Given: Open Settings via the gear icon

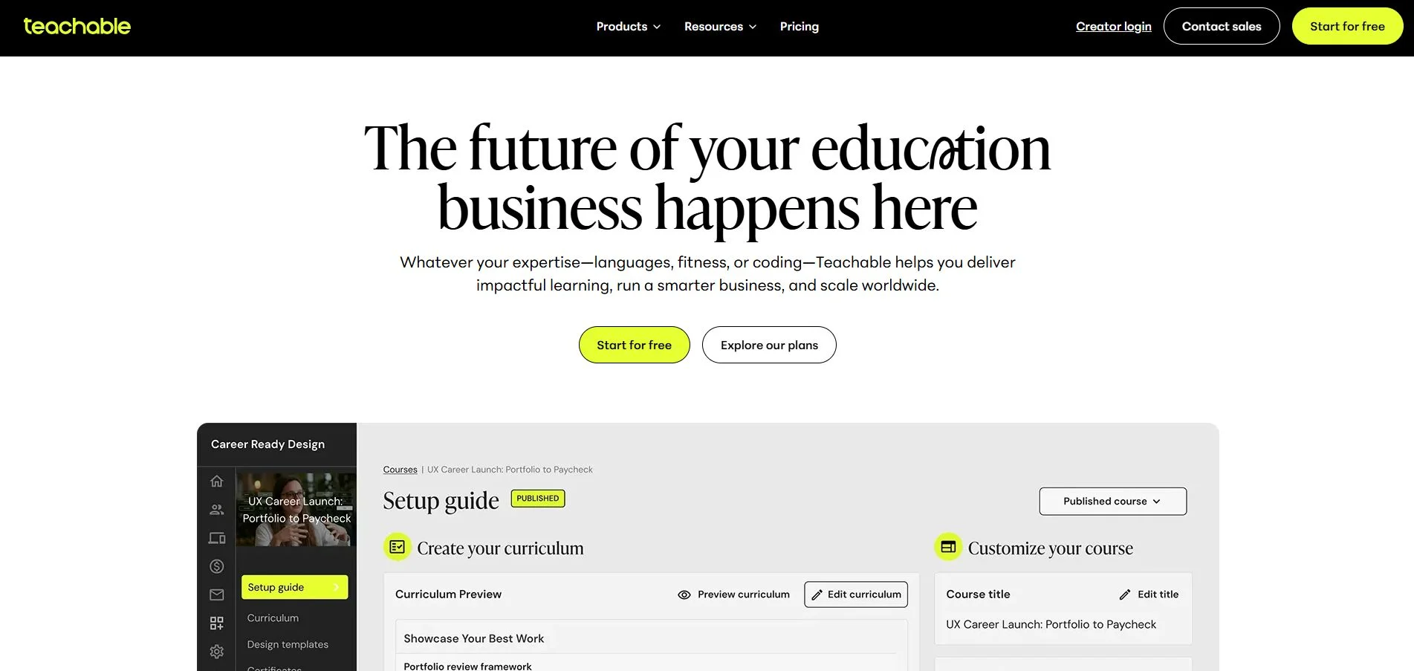Looking at the screenshot, I should coord(216,651).
